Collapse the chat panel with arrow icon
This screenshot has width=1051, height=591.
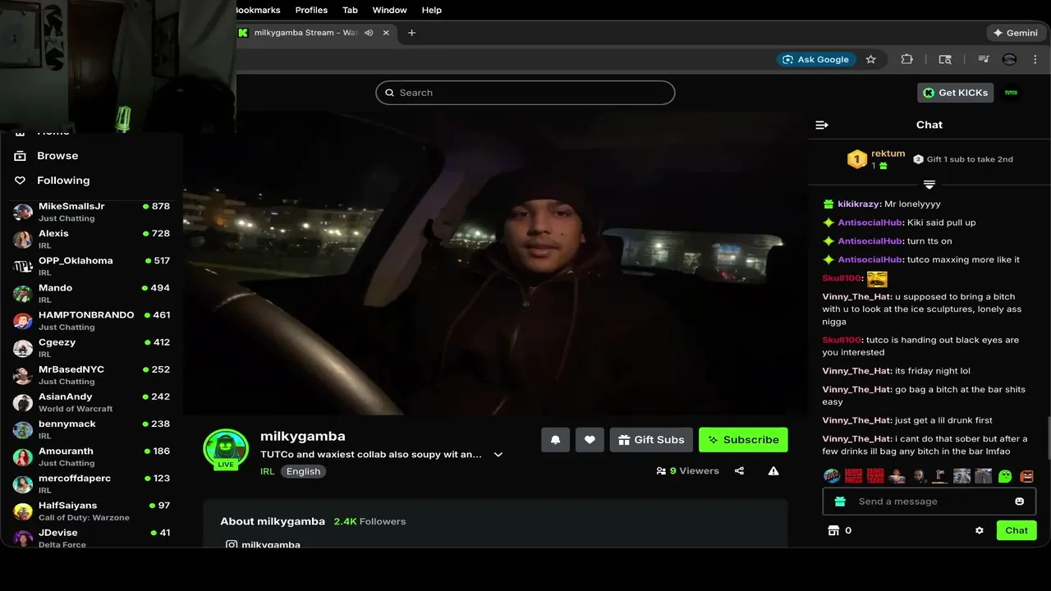[x=822, y=125]
